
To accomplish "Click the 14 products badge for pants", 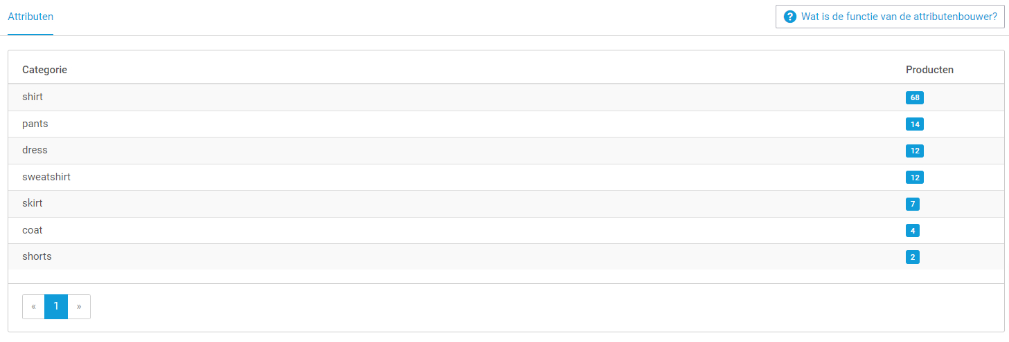I will (914, 124).
